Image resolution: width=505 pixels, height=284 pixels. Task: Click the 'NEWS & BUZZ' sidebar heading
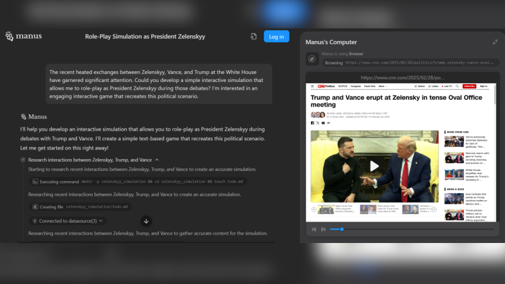click(x=454, y=189)
